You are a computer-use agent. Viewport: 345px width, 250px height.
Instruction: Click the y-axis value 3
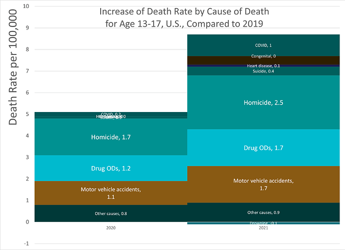click(27, 157)
